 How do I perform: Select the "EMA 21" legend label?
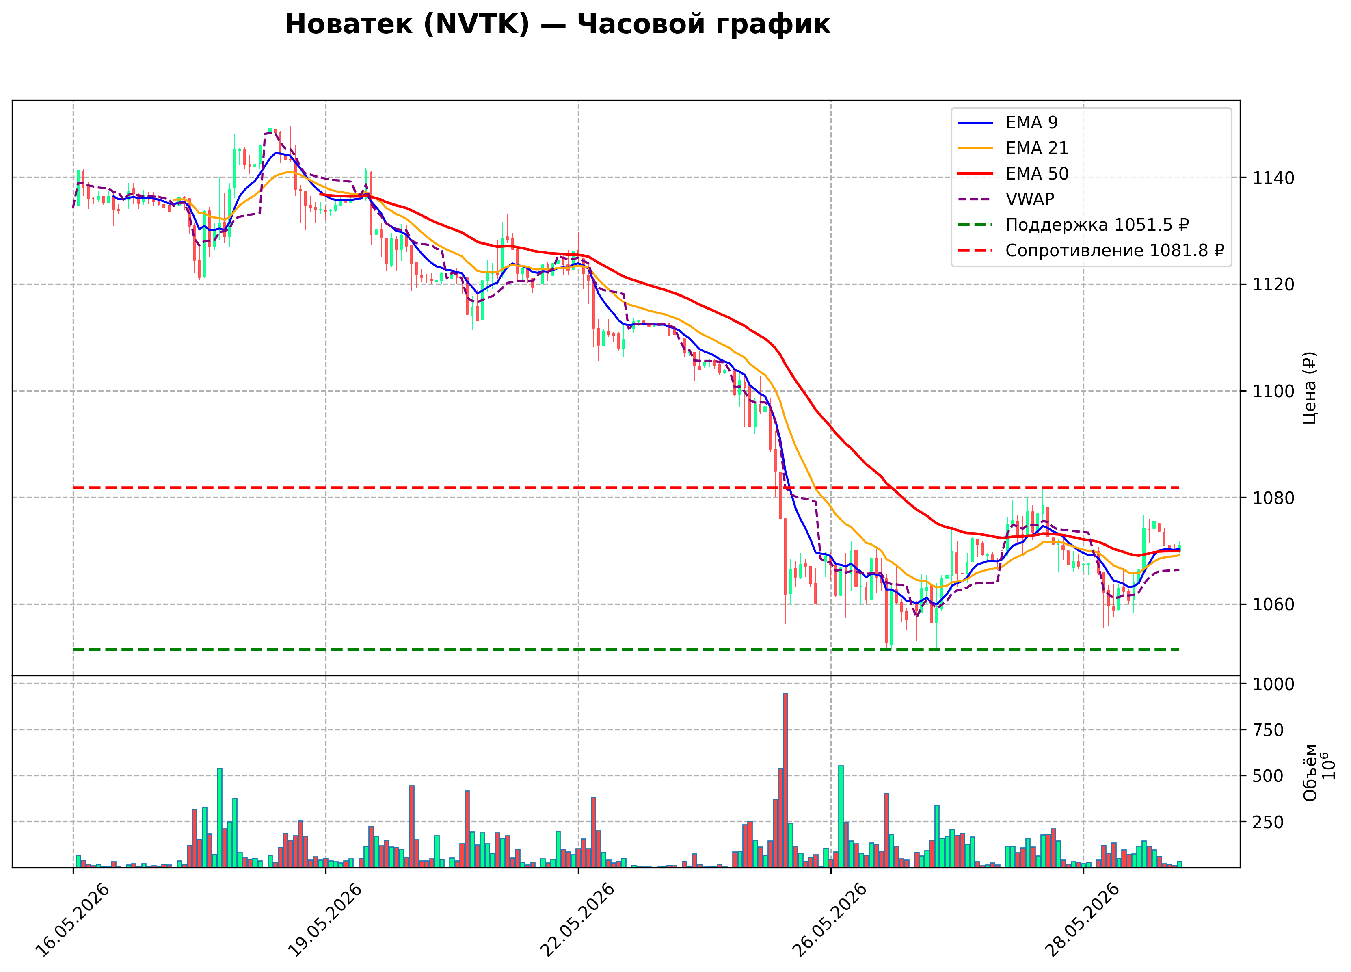coord(1036,148)
